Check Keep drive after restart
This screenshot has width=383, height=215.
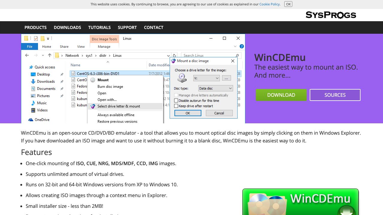point(176,106)
